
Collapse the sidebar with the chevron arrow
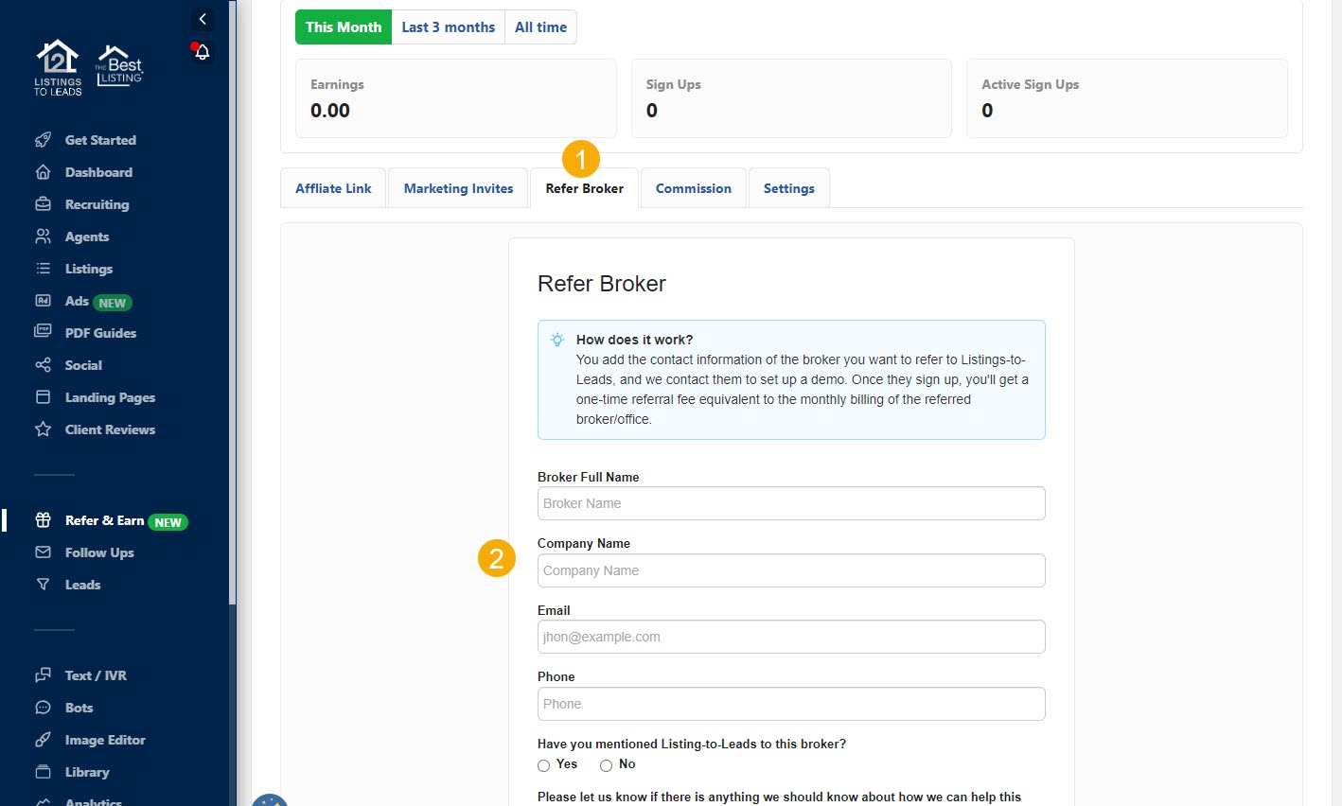[203, 19]
